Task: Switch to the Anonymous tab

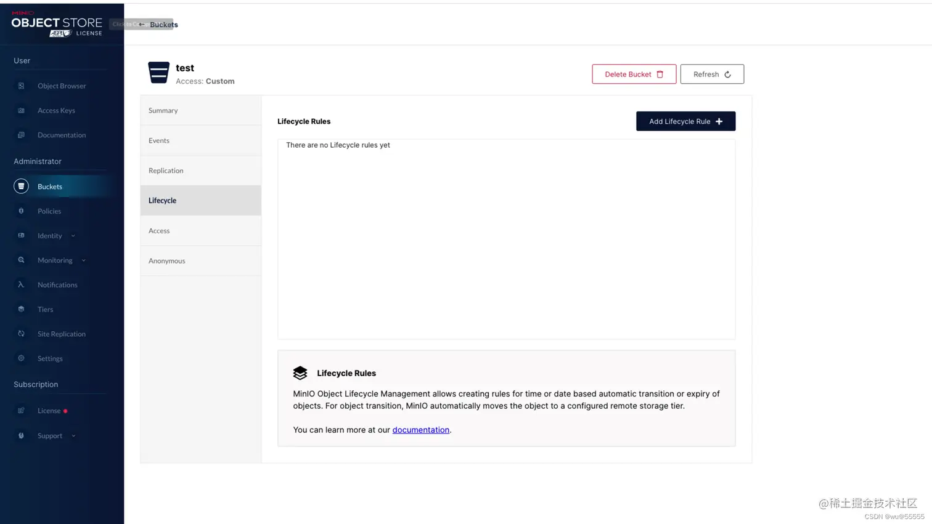Action: (200, 260)
